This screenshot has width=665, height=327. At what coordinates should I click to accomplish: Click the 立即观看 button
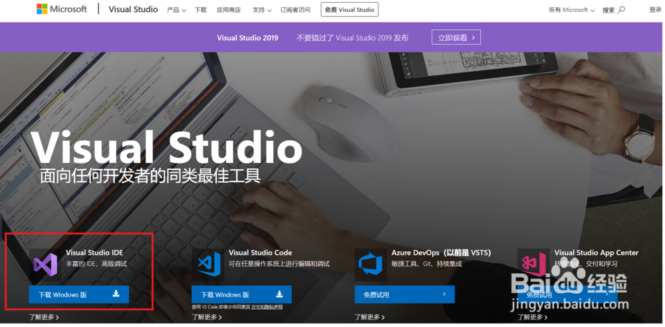(456, 37)
